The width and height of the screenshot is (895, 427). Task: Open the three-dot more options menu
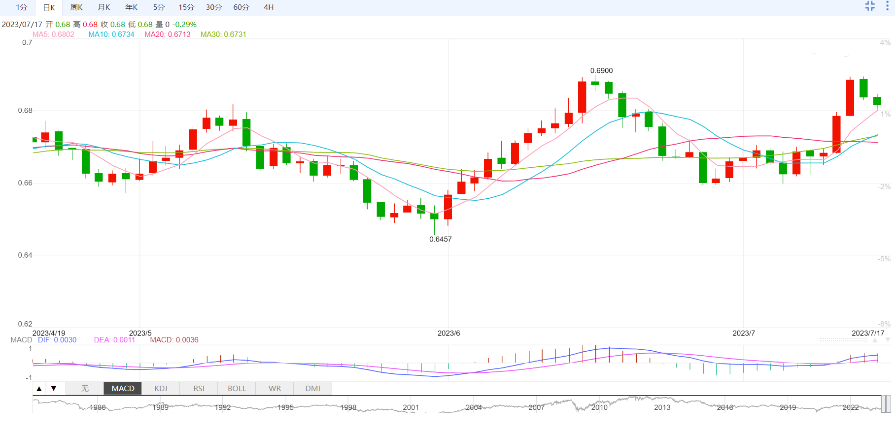[x=887, y=6]
